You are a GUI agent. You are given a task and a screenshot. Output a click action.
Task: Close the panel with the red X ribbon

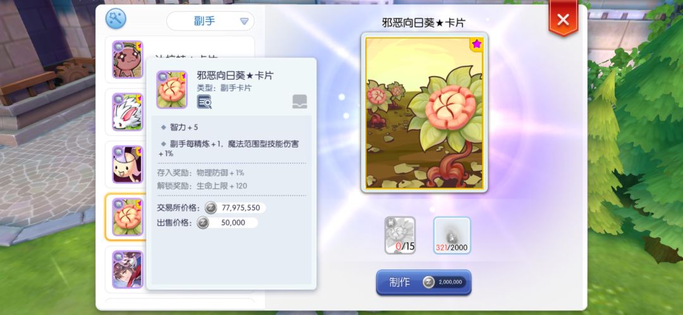[563, 19]
